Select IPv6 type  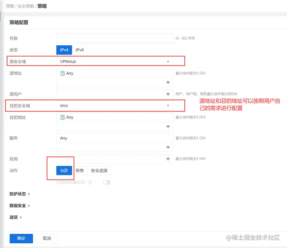click(80, 50)
